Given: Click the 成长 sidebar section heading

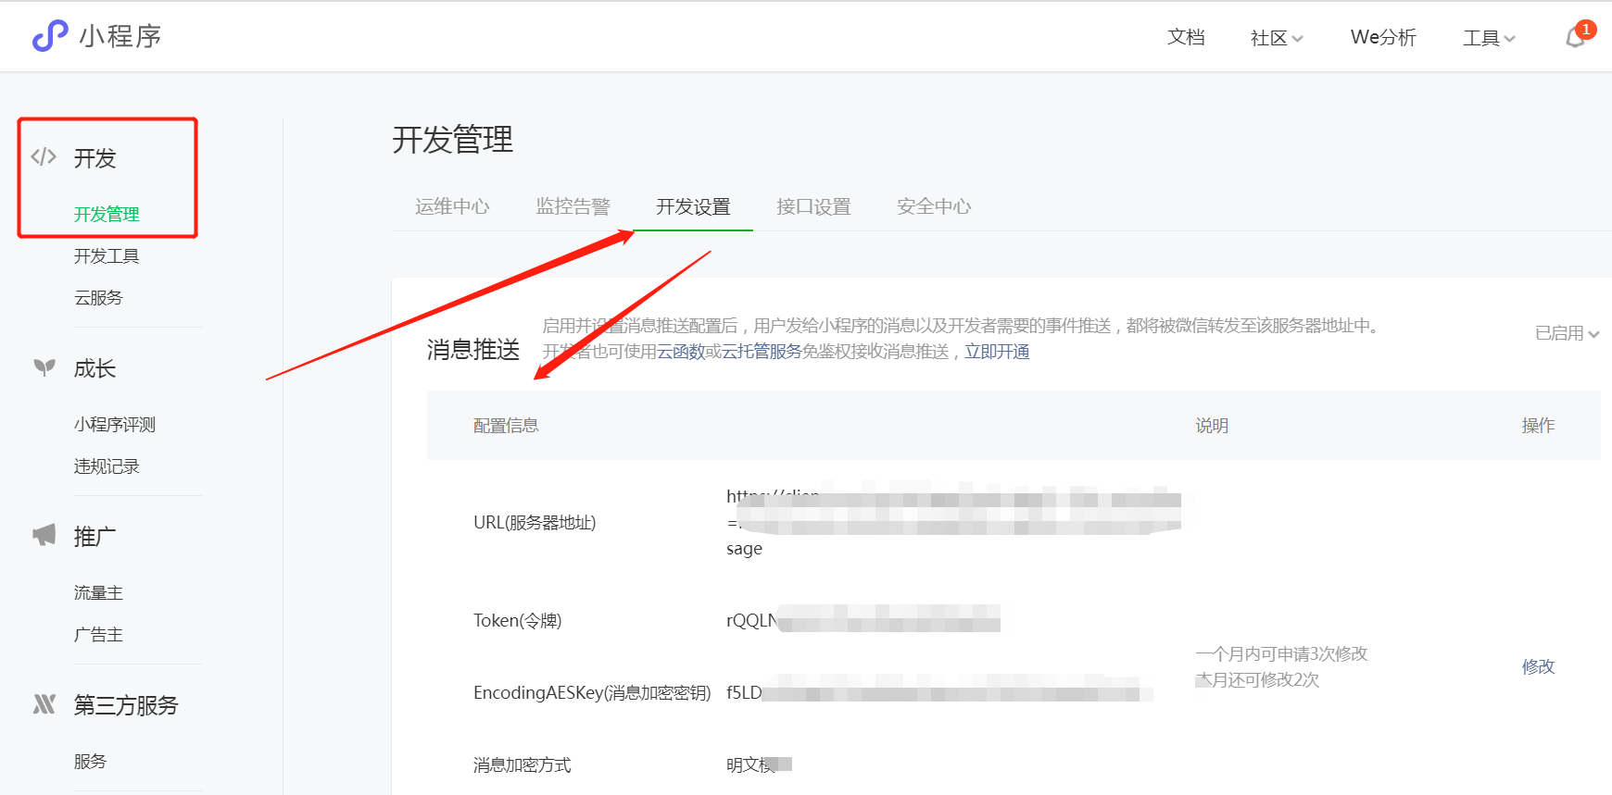Looking at the screenshot, I should (x=94, y=368).
